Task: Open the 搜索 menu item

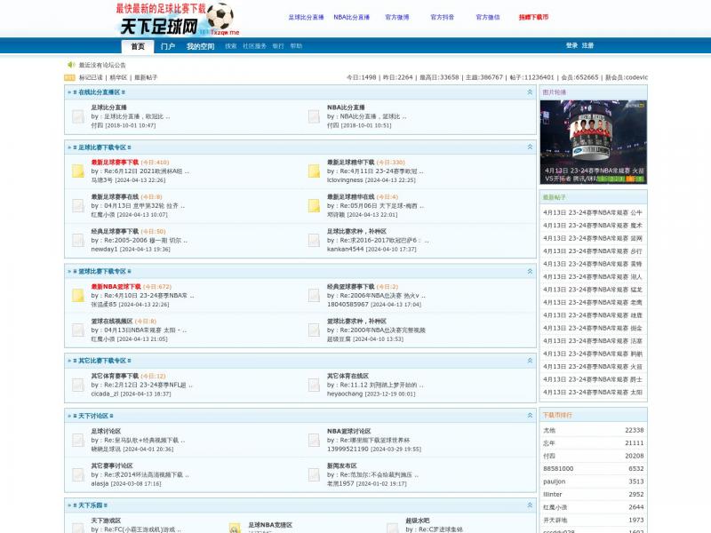Action: click(x=231, y=46)
